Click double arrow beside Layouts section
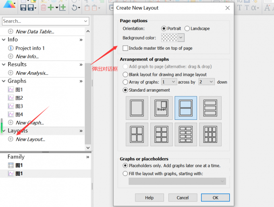Viewport: 274px width, 207px height. click(x=81, y=131)
